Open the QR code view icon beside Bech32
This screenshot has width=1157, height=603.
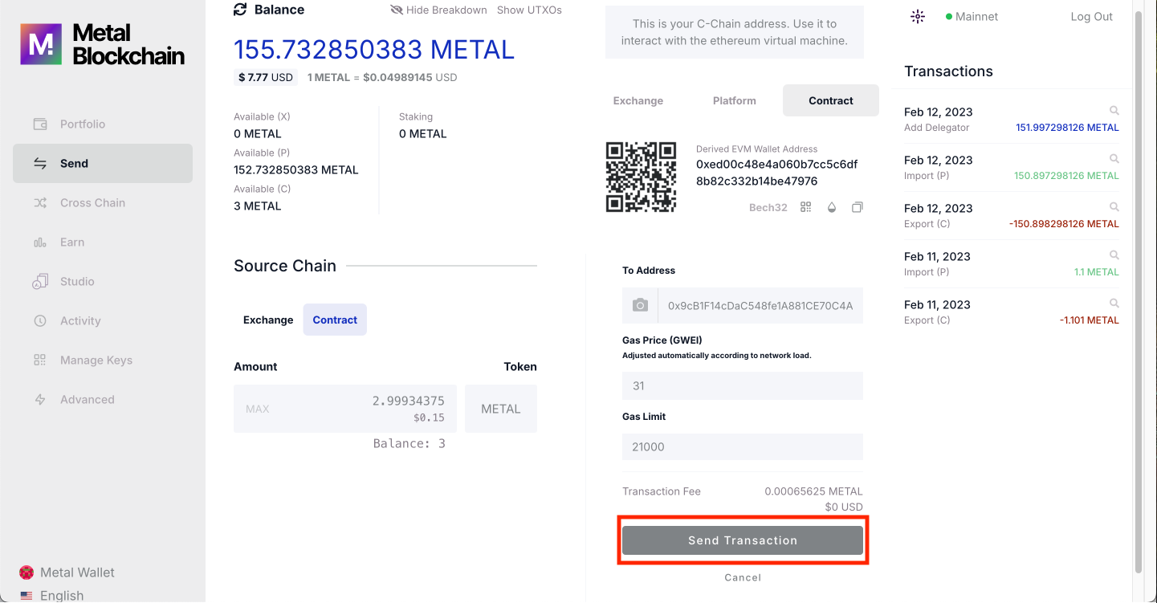(x=806, y=207)
